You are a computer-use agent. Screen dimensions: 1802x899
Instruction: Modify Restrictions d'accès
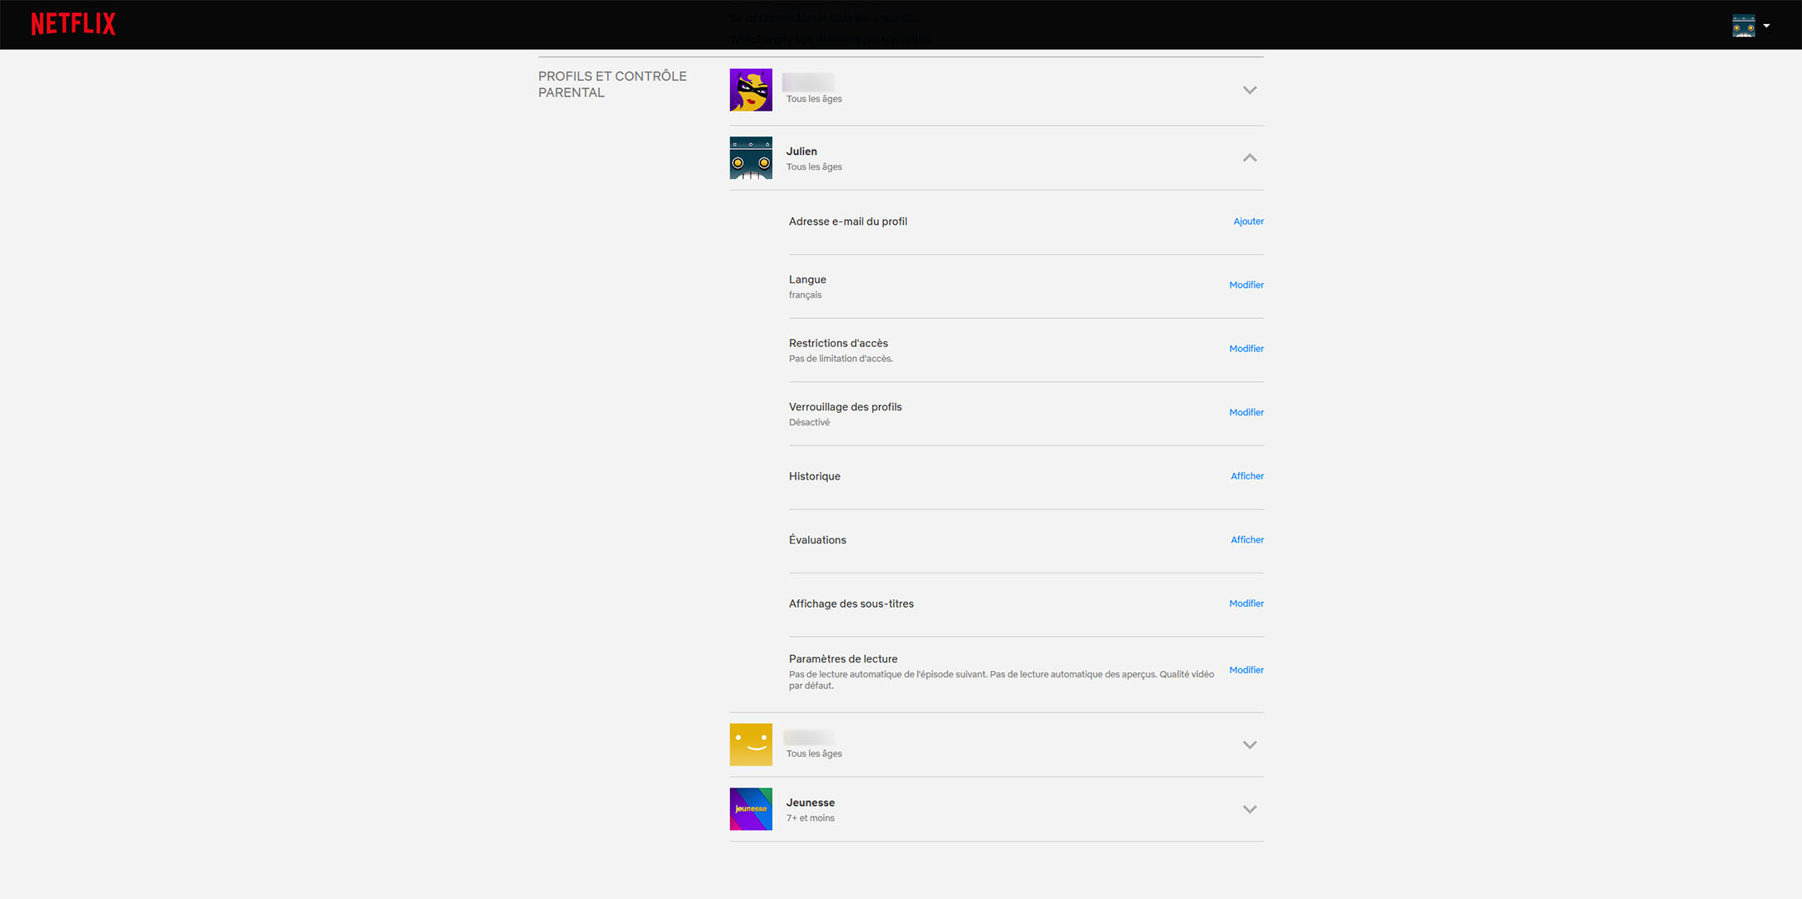pyautogui.click(x=1246, y=349)
